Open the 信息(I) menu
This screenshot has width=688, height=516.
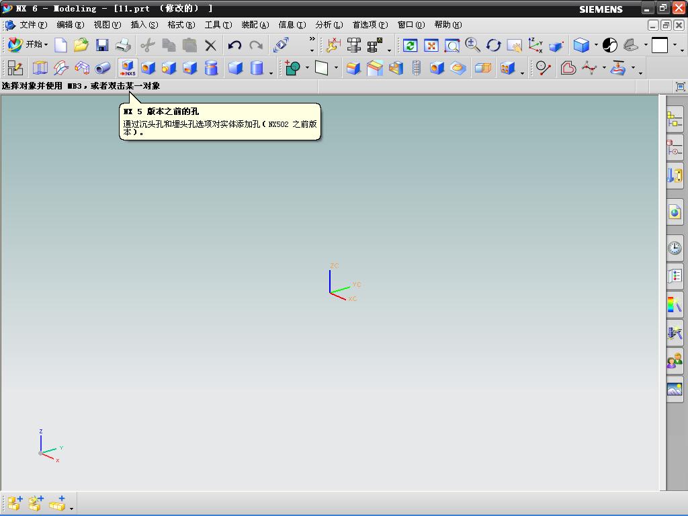(292, 25)
